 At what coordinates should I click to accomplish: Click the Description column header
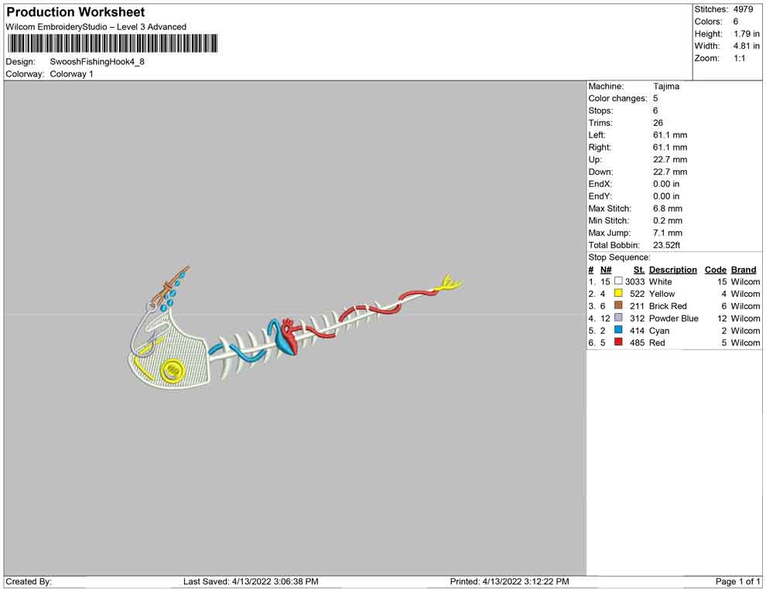click(x=672, y=270)
